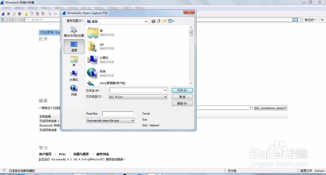The image size is (326, 175).
Task: Click the up one level icon in dialog
Action: pos(159,21)
